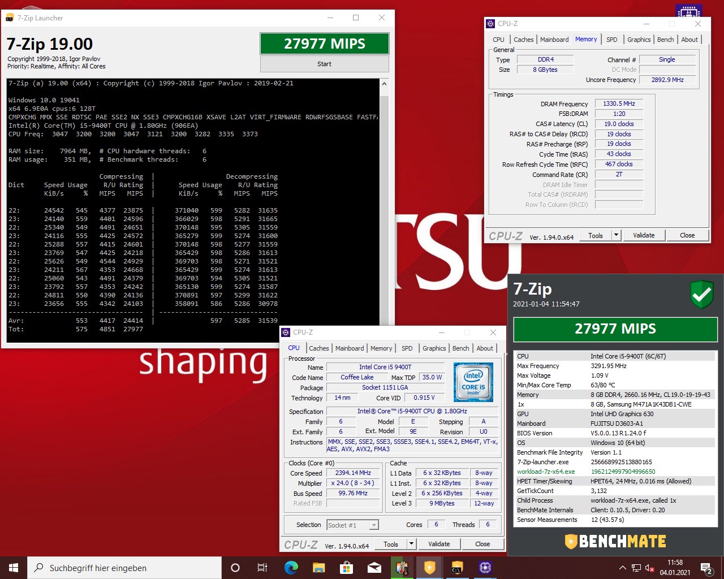Open Bench tab in CPU-Z memory window

click(665, 40)
